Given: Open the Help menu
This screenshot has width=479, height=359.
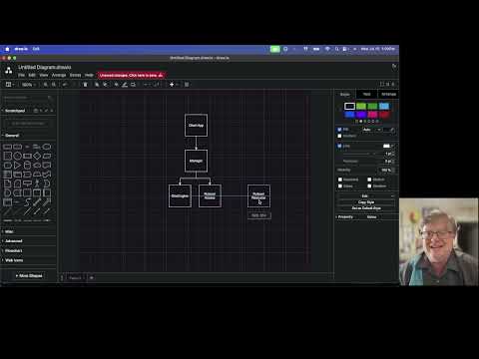Looking at the screenshot, I should point(89,75).
